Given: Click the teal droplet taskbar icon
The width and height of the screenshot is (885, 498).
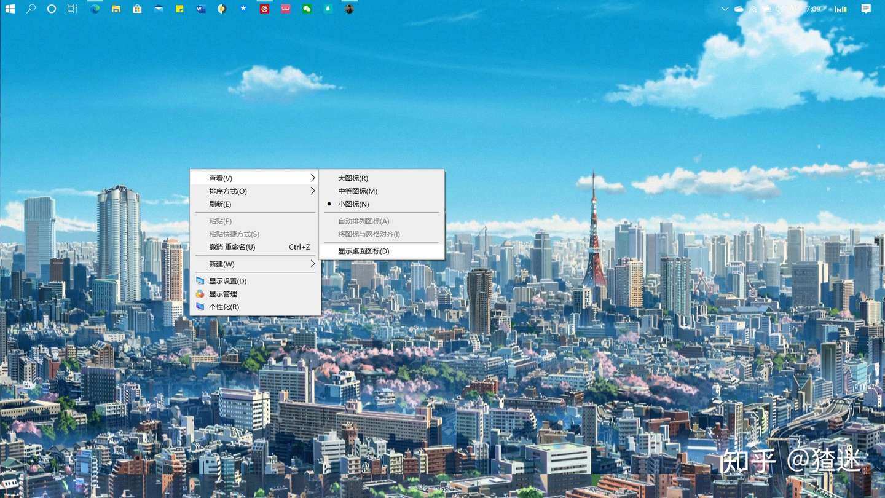Looking at the screenshot, I should point(328,9).
